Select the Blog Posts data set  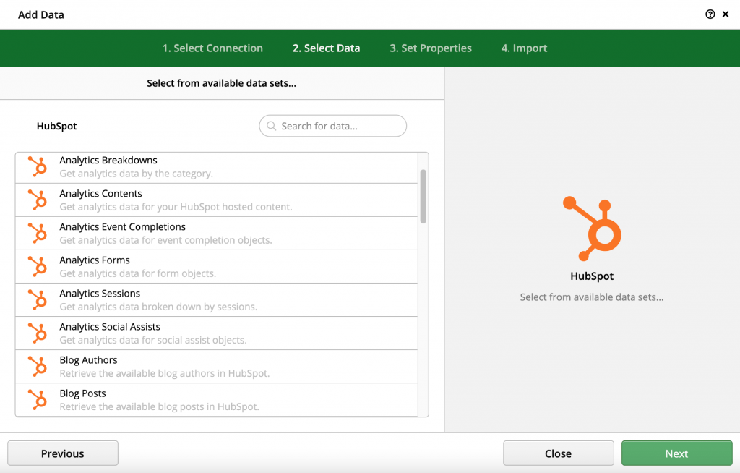[x=217, y=400]
